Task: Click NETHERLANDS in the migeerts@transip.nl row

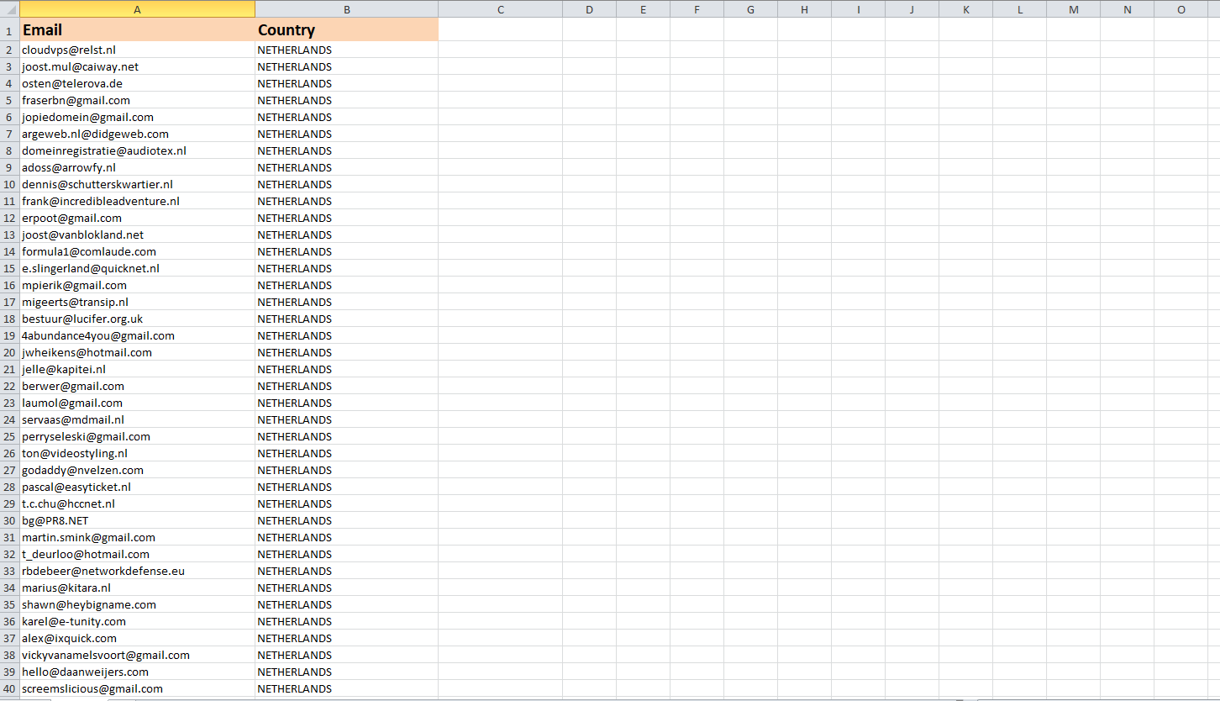Action: 346,302
